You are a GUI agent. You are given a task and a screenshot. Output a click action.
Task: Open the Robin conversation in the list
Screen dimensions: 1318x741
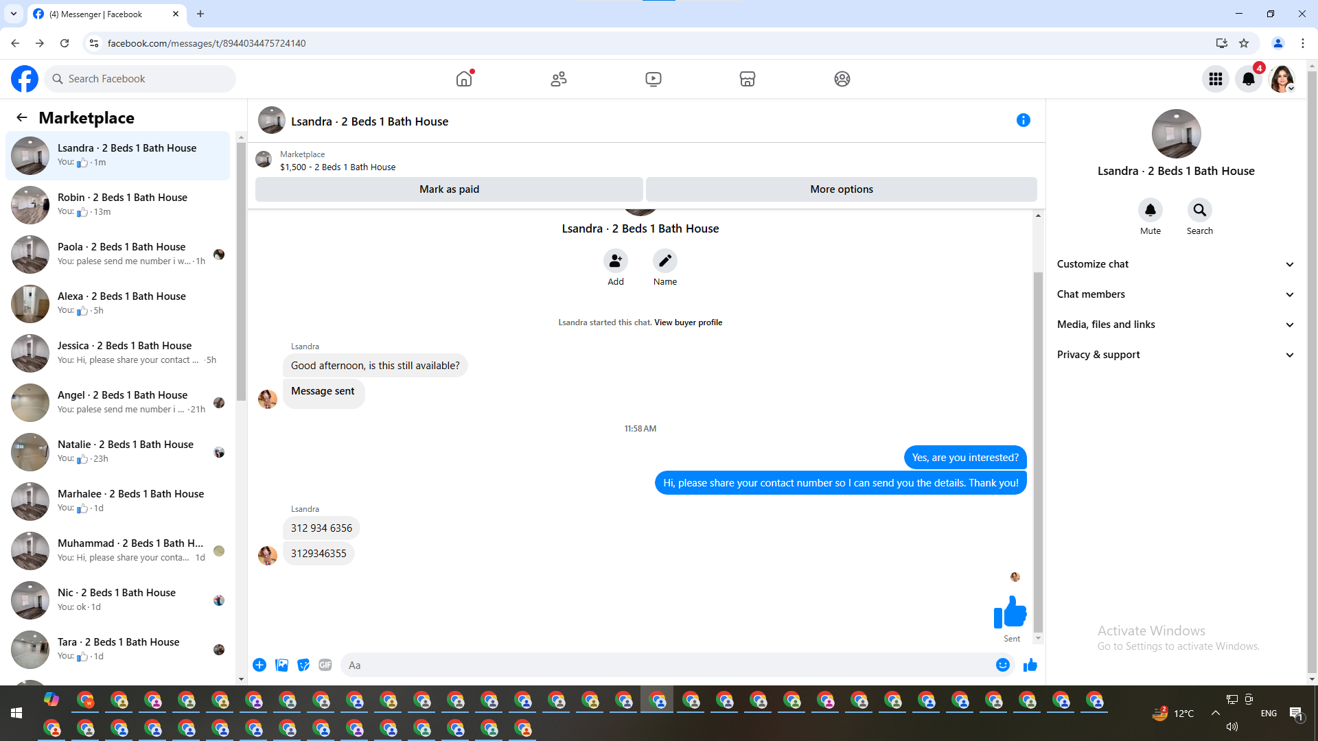coord(118,205)
